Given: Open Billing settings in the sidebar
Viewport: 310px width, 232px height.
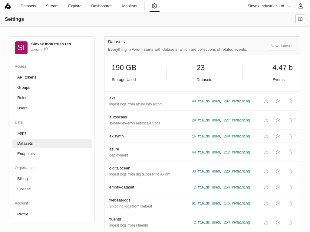Looking at the screenshot, I should [22, 179].
